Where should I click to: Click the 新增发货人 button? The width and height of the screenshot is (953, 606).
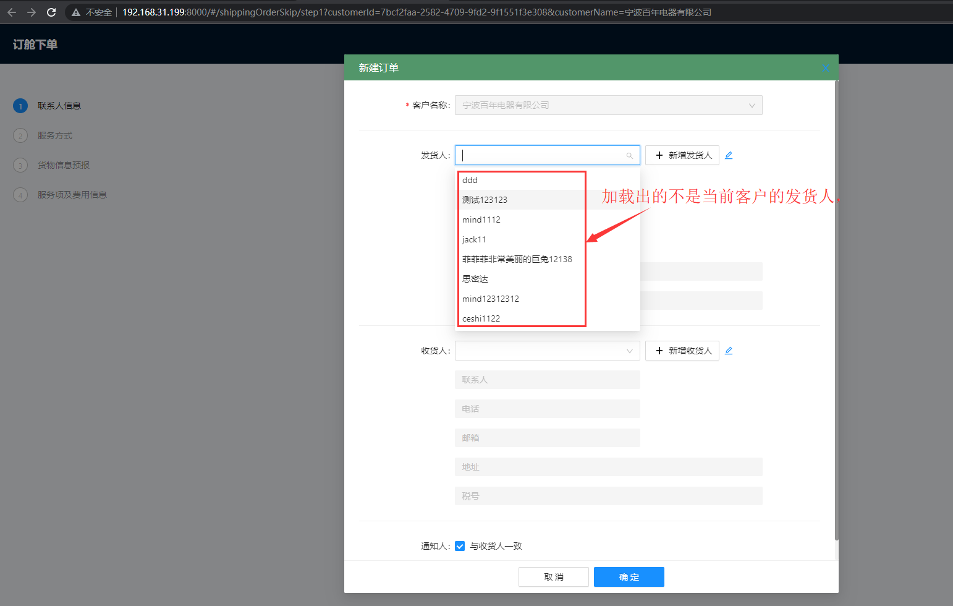pos(682,155)
